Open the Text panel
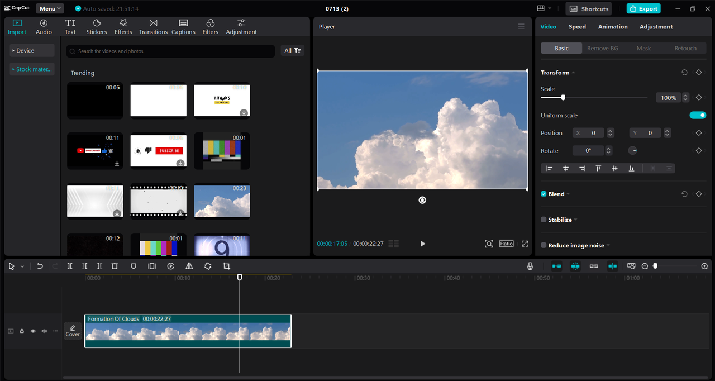The image size is (715, 381). click(x=70, y=27)
